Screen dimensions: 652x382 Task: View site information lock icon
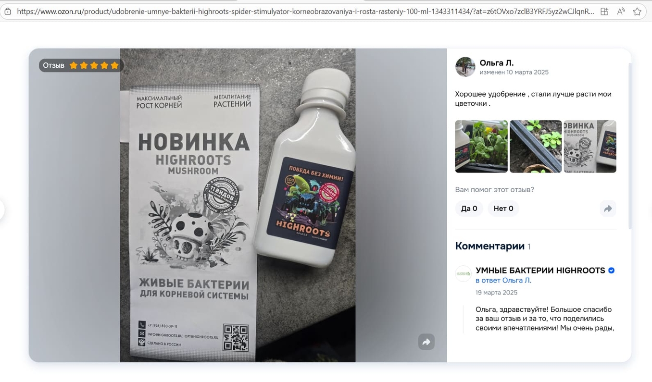coord(8,12)
